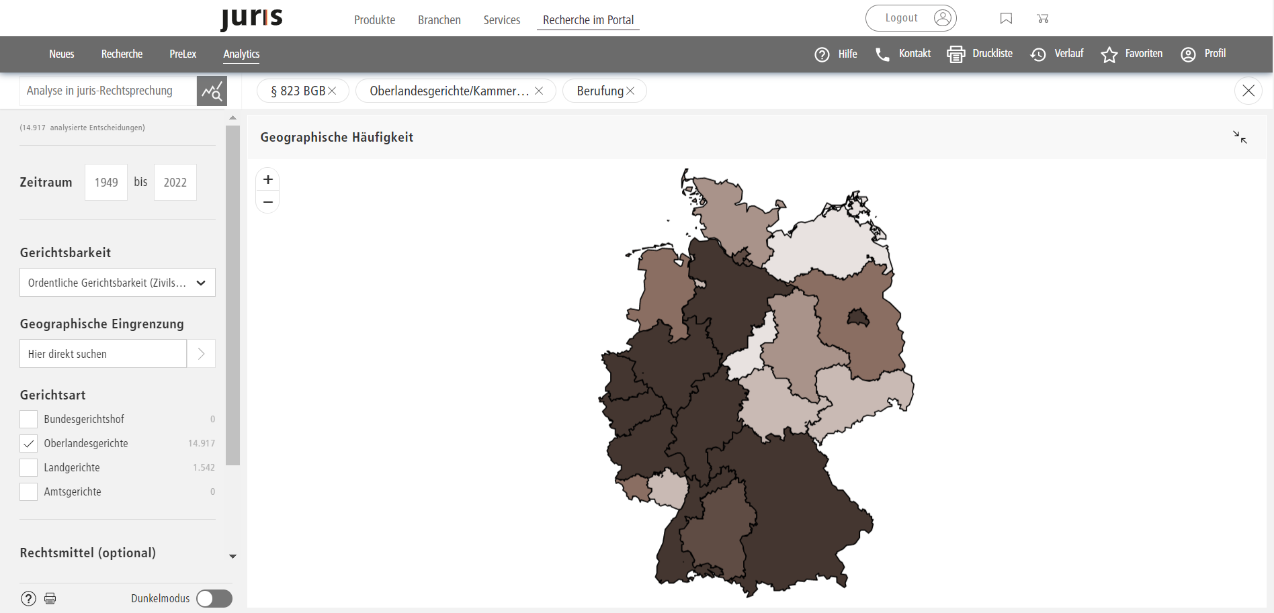Open the Druckliste printer icon
The width and height of the screenshot is (1274, 613).
[955, 54]
